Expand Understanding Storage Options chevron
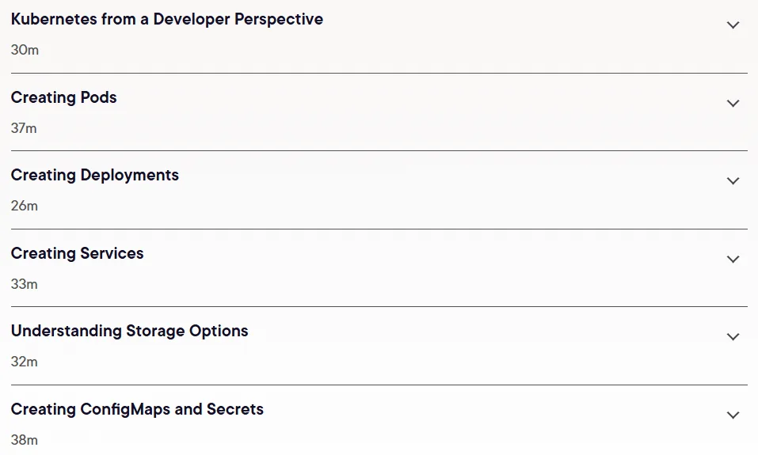 tap(733, 337)
